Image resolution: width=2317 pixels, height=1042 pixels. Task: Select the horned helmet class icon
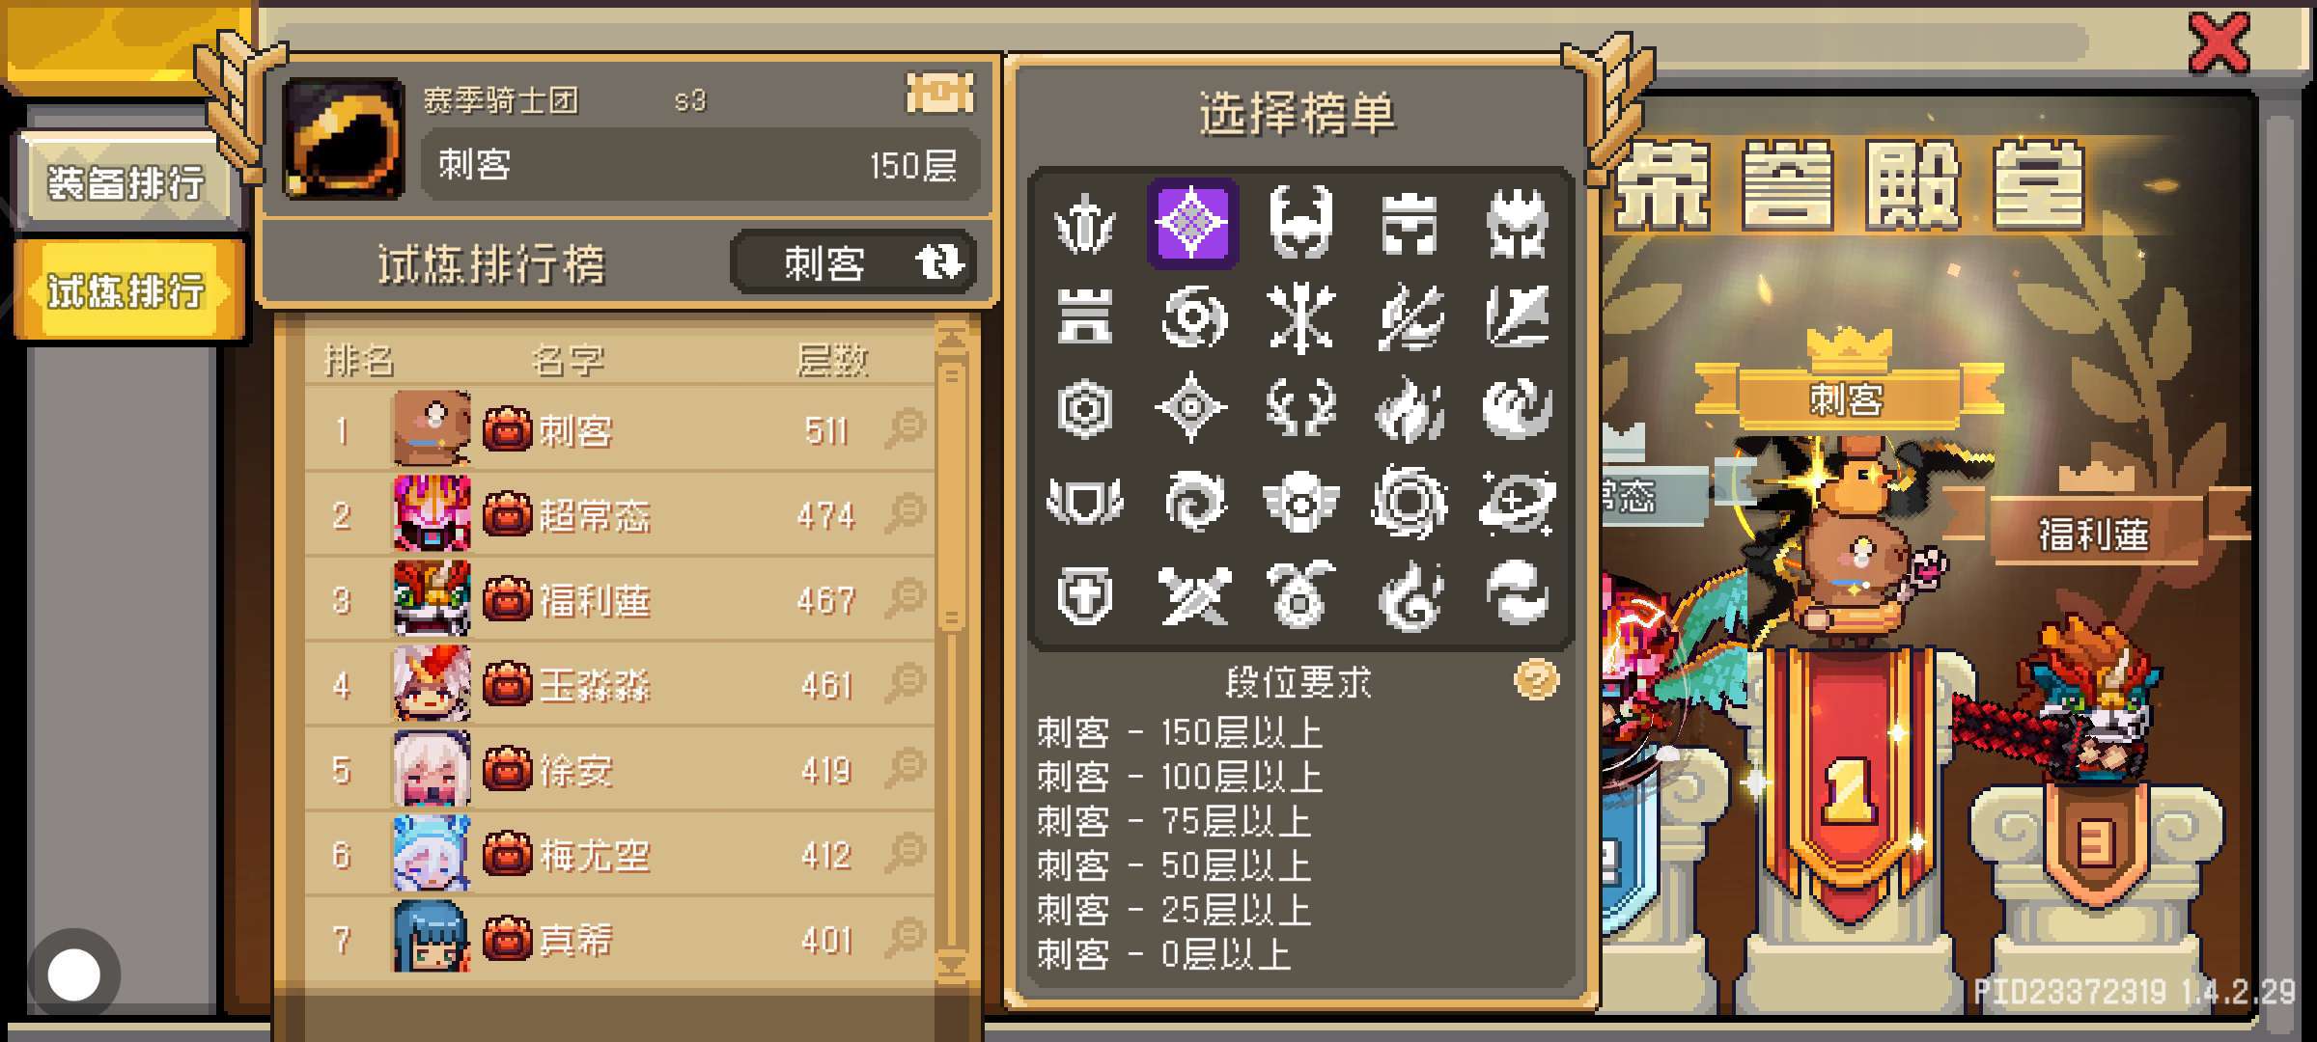click(x=1300, y=223)
